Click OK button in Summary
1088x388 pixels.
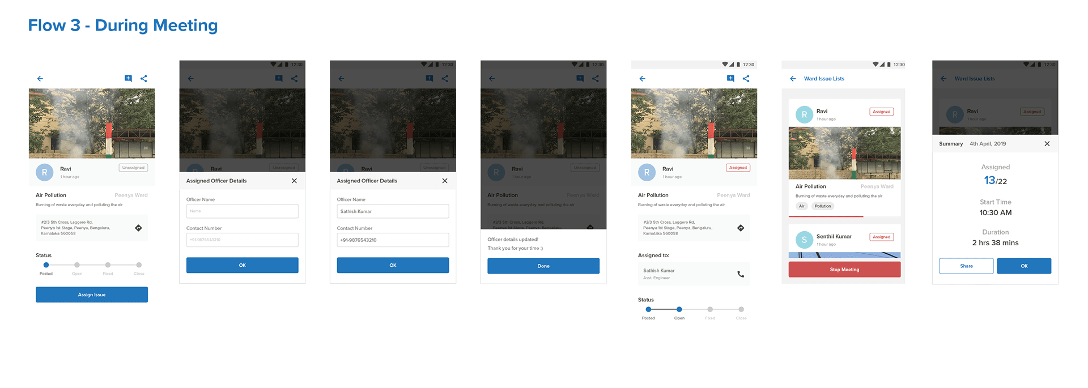click(1024, 266)
